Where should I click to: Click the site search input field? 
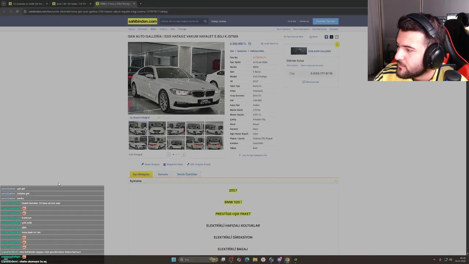(181, 21)
